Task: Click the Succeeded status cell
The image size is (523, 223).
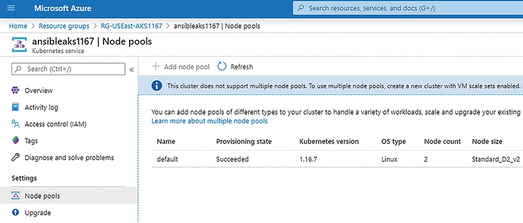Action: click(233, 159)
